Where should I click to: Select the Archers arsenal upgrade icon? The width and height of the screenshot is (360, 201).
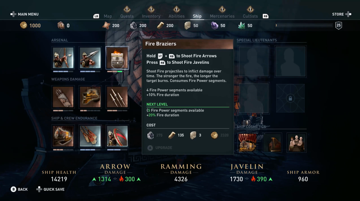click(x=63, y=58)
